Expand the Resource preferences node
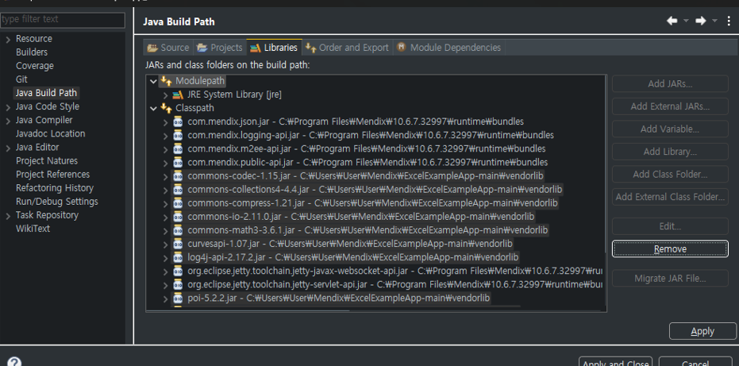 coord(8,39)
